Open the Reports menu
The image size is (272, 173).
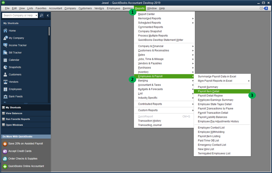click(x=140, y=8)
